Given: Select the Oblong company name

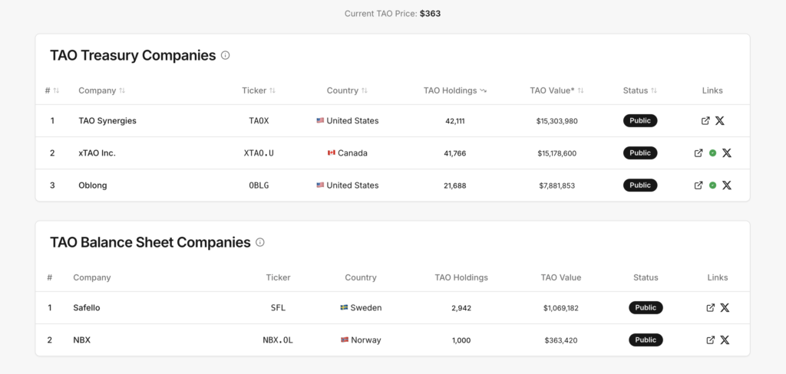Looking at the screenshot, I should (93, 185).
